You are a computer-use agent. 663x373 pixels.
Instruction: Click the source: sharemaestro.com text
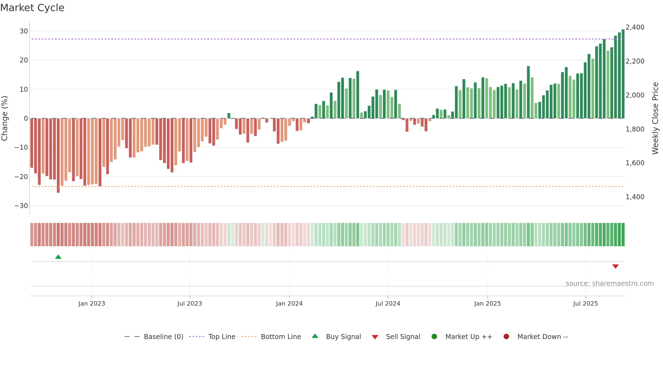point(610,283)
